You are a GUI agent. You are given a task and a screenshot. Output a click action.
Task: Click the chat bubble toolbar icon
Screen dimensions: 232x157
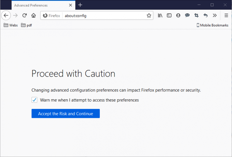pyautogui.click(x=187, y=15)
